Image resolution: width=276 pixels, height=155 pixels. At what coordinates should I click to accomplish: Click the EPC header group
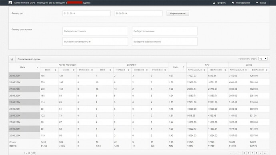pyautogui.click(x=207, y=65)
